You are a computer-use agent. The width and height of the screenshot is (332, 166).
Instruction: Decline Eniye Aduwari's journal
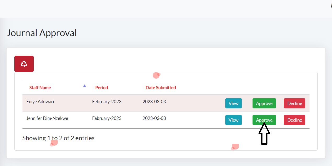pyautogui.click(x=294, y=103)
